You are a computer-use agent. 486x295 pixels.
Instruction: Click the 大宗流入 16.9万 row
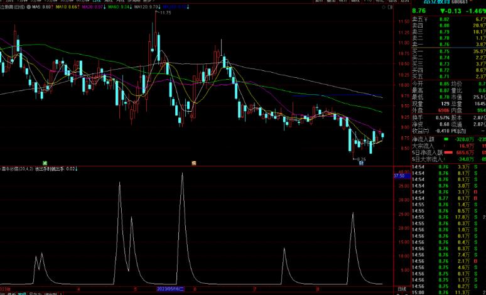(x=449, y=146)
